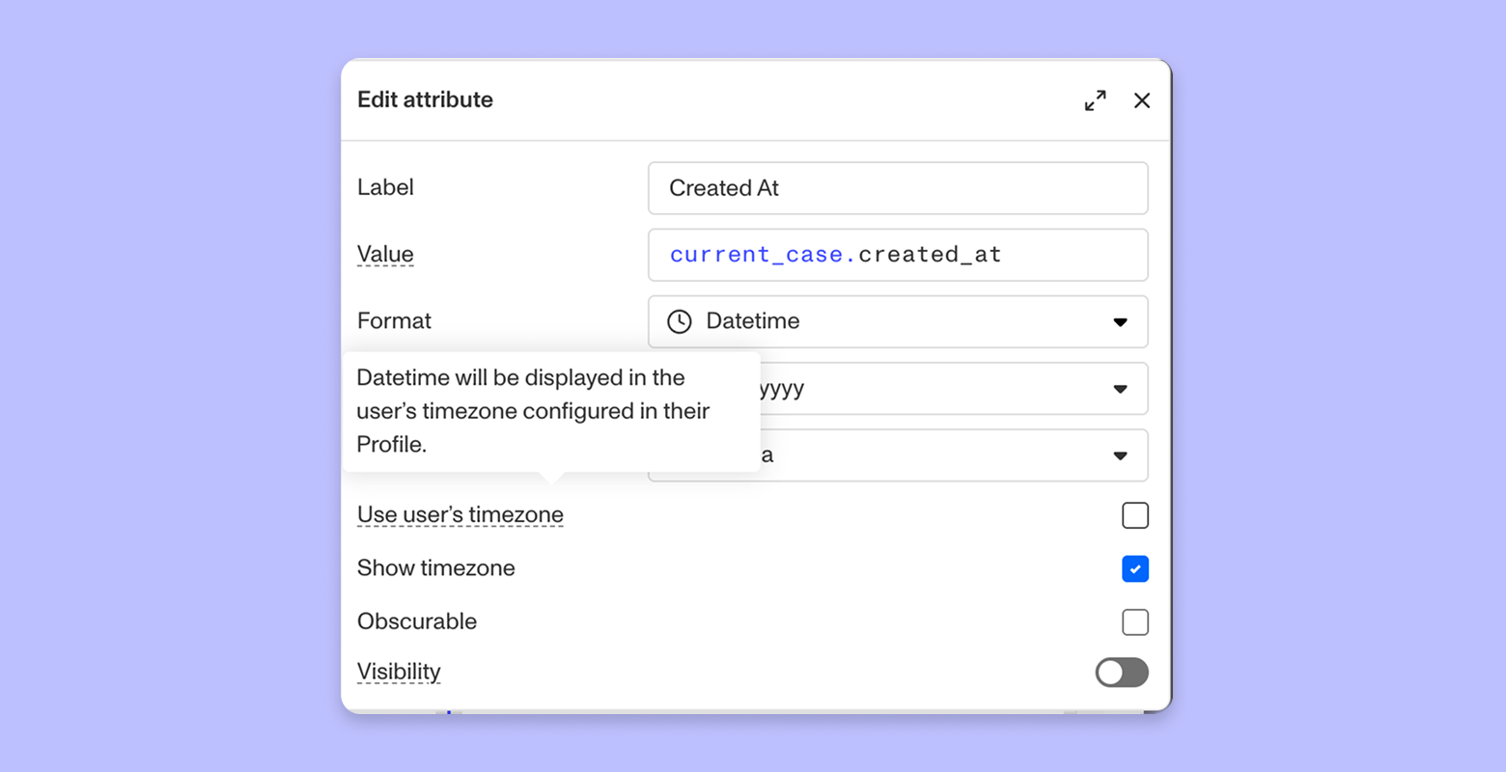Check the Obscurable checkbox
The height and width of the screenshot is (772, 1506).
pos(1135,621)
